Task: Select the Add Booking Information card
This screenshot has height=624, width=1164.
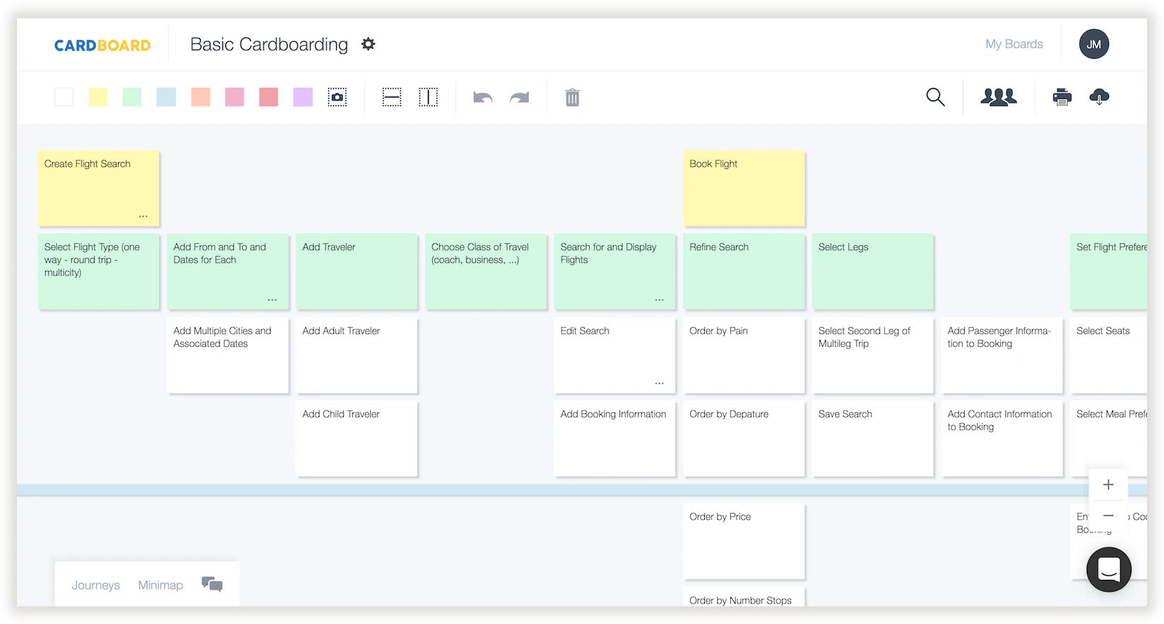Action: (x=614, y=438)
